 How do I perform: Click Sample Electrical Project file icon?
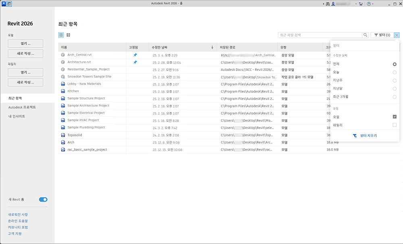point(63,113)
